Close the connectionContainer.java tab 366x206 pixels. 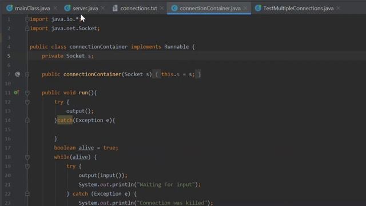[x=245, y=9]
